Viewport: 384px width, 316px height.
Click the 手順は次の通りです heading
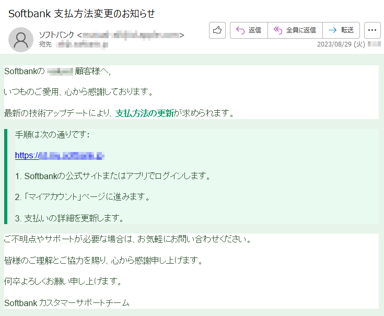[x=52, y=134]
